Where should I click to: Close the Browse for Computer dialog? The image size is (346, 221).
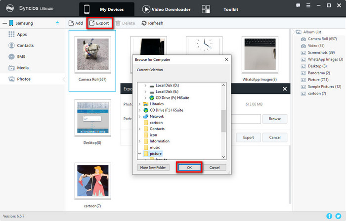tap(226, 59)
